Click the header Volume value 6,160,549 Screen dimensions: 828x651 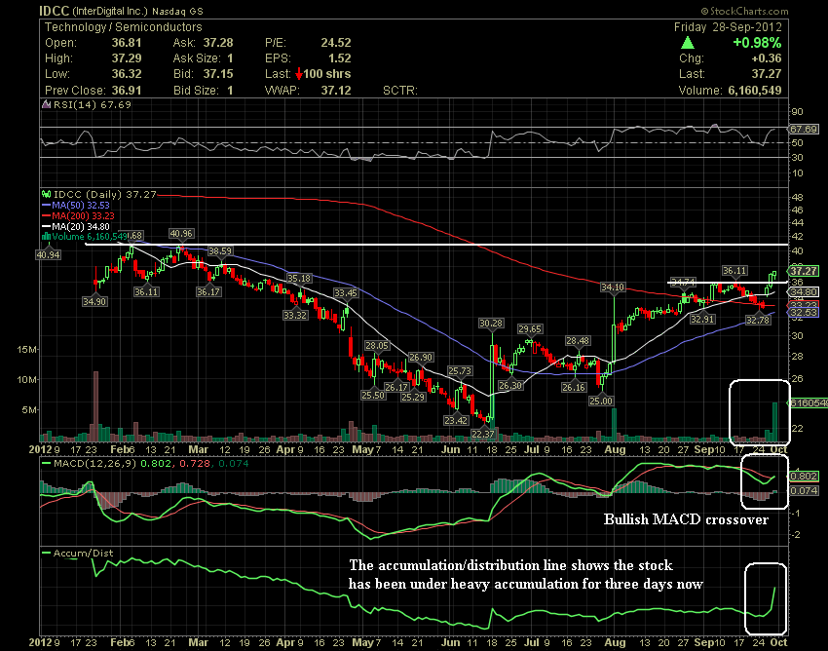coord(755,91)
